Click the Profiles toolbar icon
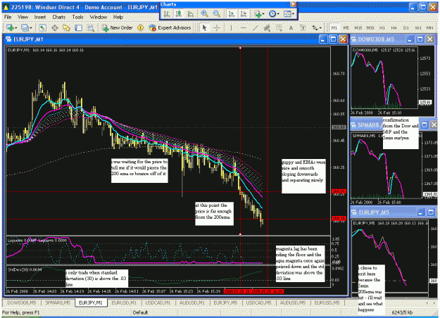The image size is (440, 318). pos(25,27)
